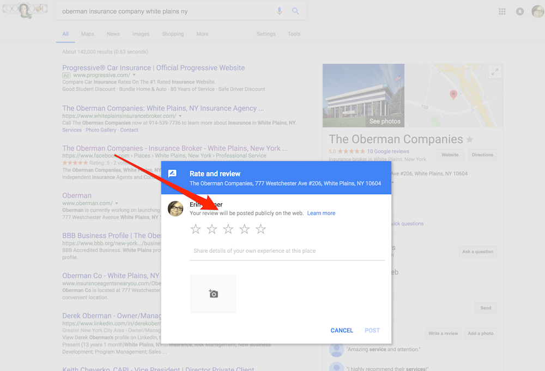
Task: Expand the www.oberman.com URL dropdown arrow
Action: point(117,203)
